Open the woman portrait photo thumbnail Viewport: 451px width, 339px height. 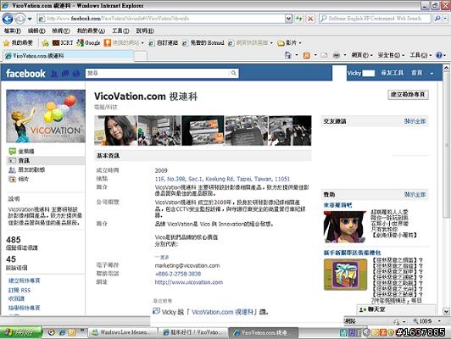(115, 131)
